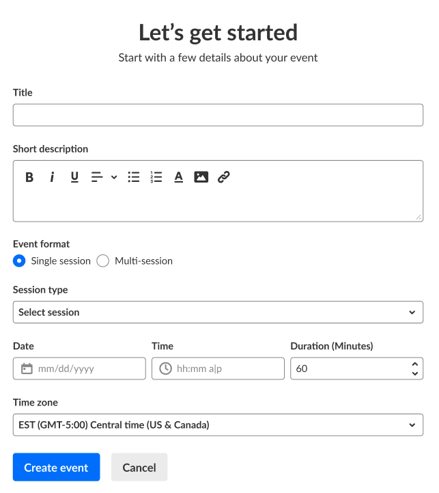This screenshot has height=493, width=439.
Task: Expand the Time zone dropdown
Action: [218, 425]
